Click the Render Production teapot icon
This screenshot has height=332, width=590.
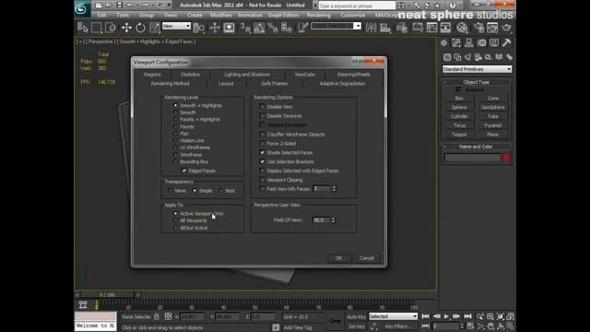point(507,28)
